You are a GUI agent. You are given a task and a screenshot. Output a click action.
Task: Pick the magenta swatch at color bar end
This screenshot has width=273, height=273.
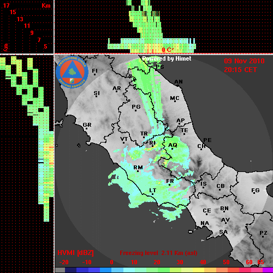click(268, 270)
